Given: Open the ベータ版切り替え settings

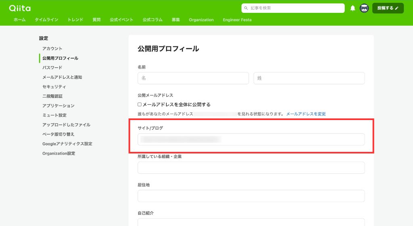Looking at the screenshot, I should [58, 134].
